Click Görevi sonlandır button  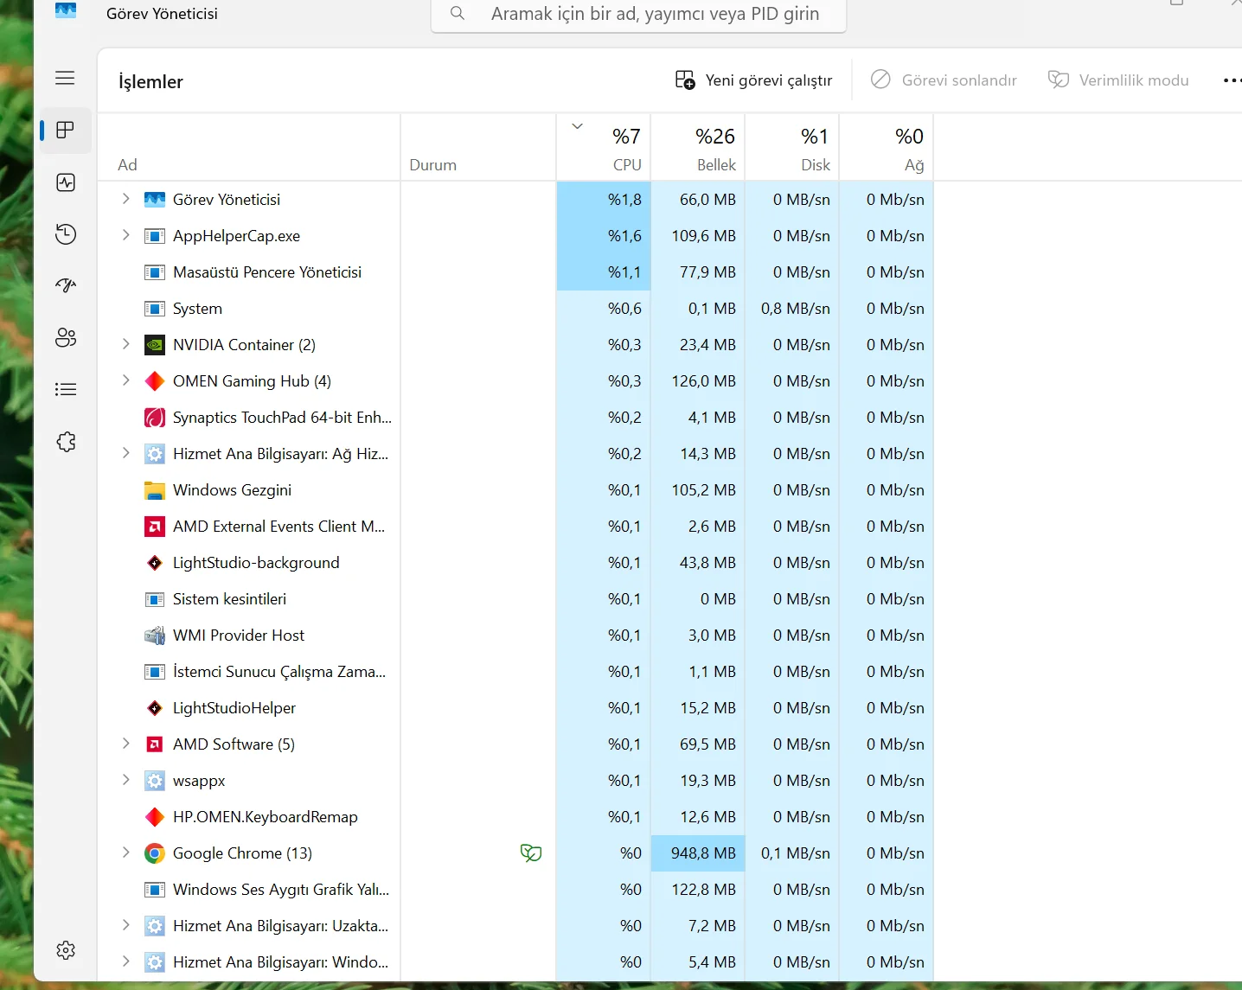(x=944, y=80)
